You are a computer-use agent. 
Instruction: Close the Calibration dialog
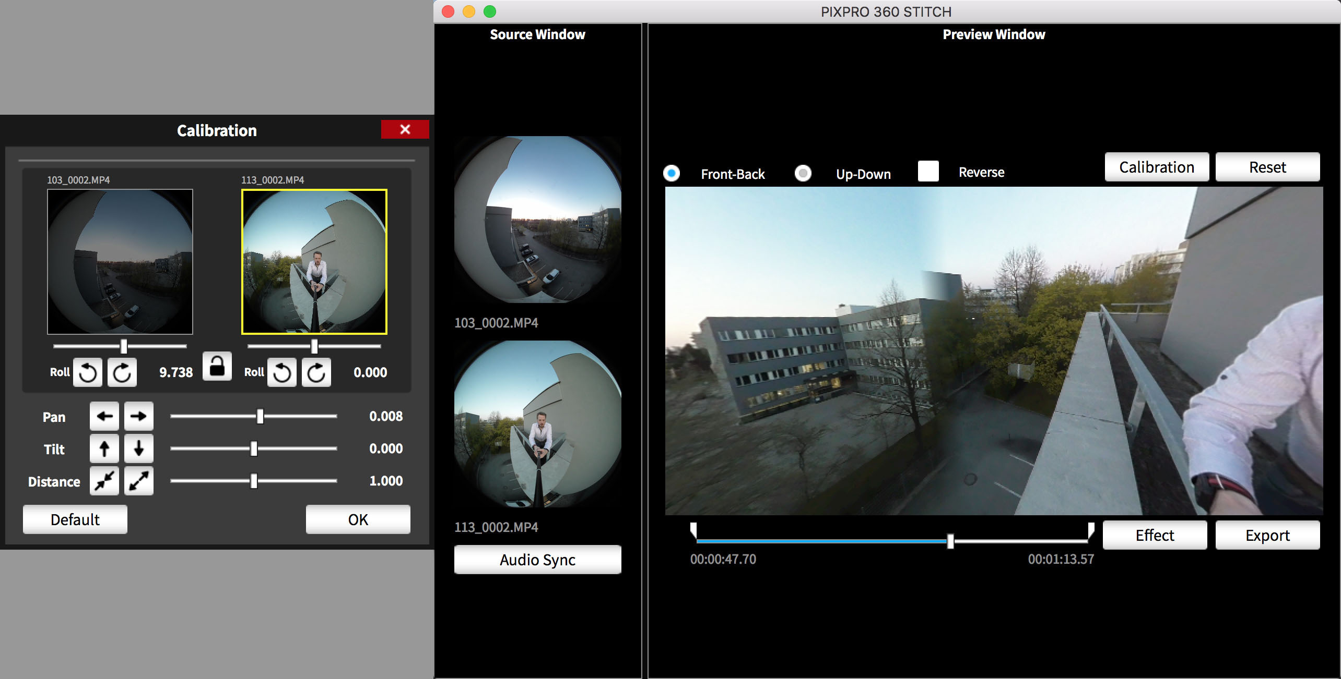coord(405,129)
